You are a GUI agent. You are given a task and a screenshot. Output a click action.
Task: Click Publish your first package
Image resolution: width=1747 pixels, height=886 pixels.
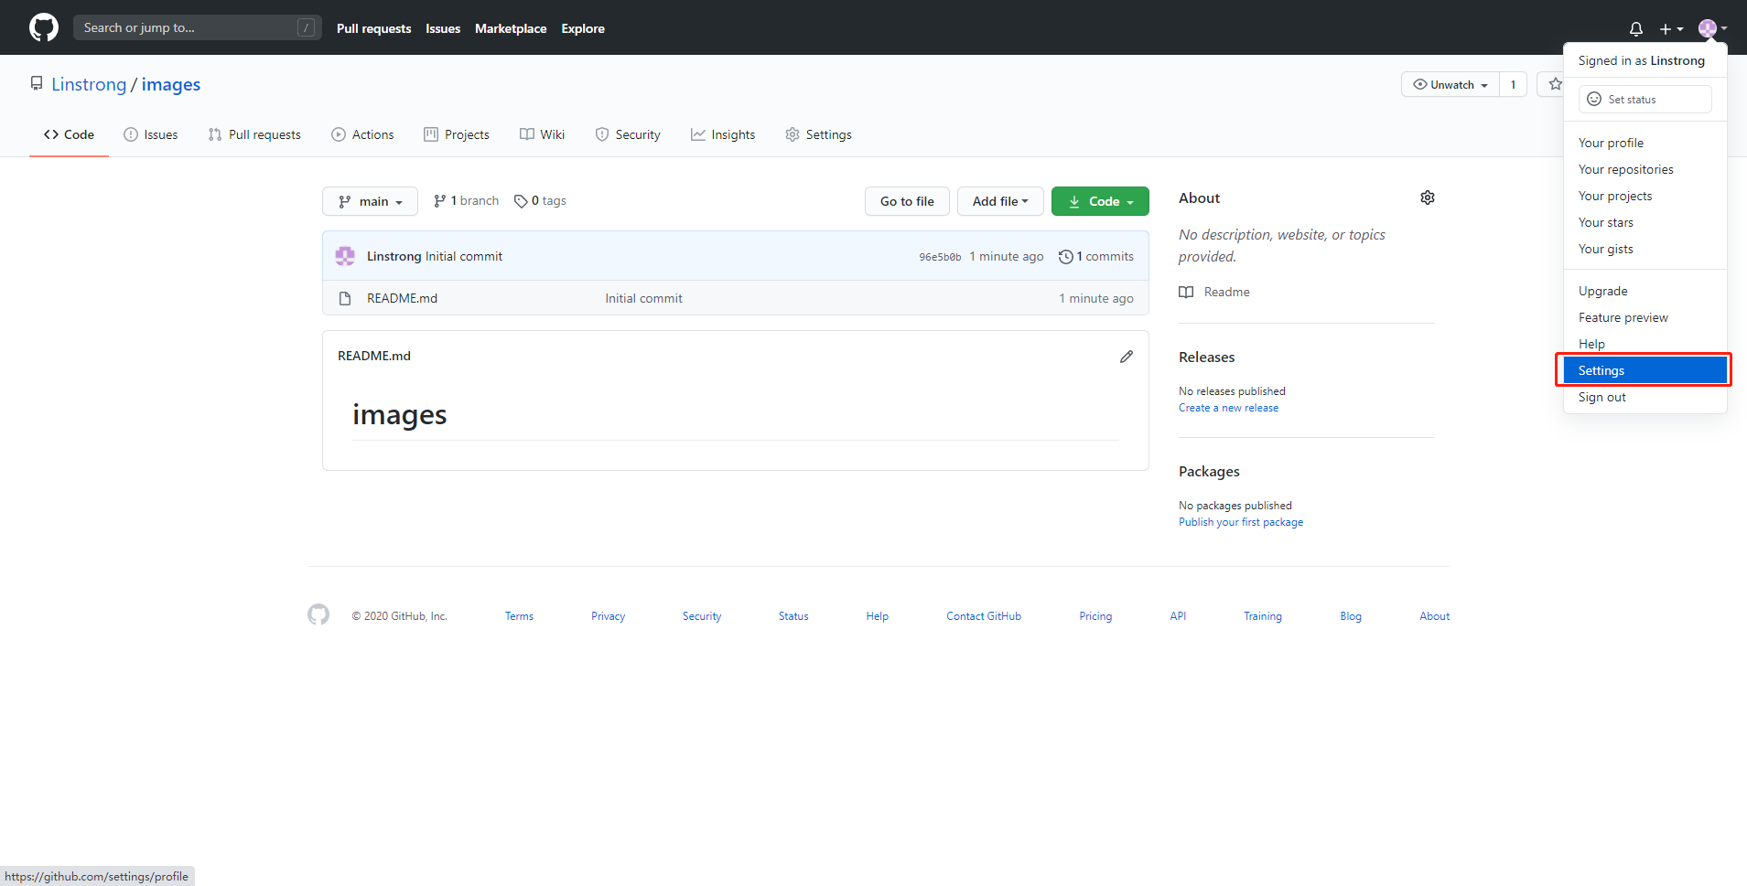[1241, 522]
